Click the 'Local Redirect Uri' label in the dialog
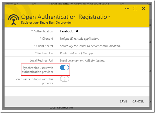 [41, 61]
